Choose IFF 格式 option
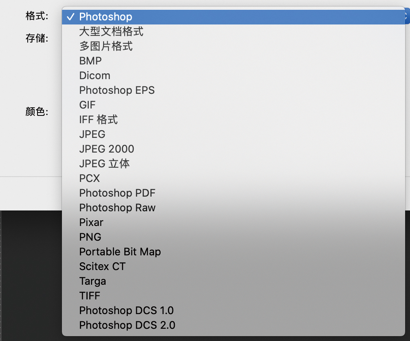The height and width of the screenshot is (341, 410). click(233, 120)
